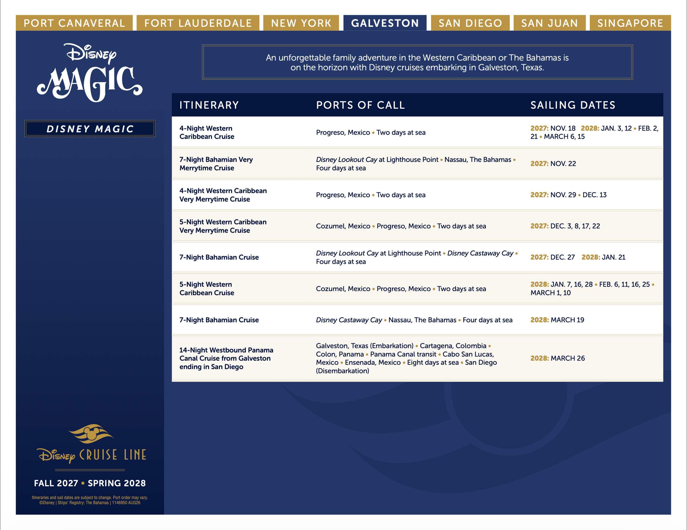This screenshot has width=687, height=530.
Task: Click Progreso ports for 4-Night Western Caribbean Cruise
Action: (370, 133)
